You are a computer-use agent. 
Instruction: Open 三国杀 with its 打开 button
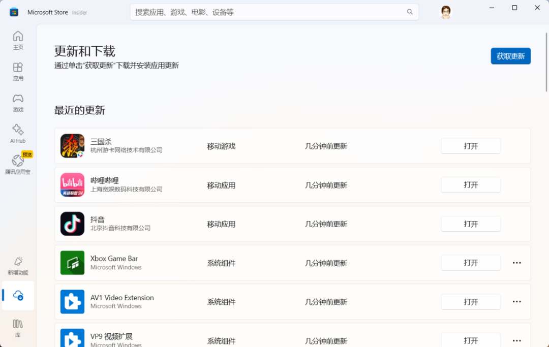(471, 146)
